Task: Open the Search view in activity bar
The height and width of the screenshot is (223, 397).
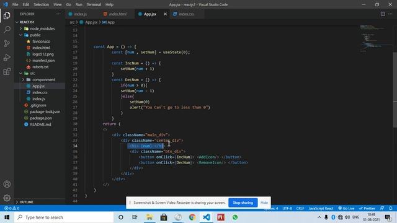Action: 7,29
